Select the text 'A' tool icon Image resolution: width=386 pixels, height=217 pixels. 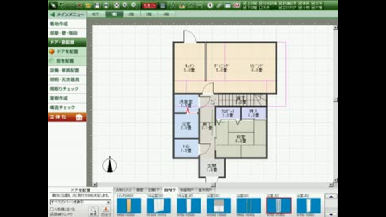click(x=173, y=5)
